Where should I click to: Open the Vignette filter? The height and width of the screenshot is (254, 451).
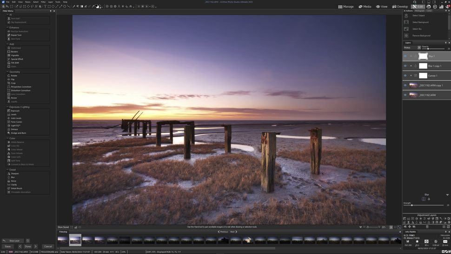coord(15,55)
